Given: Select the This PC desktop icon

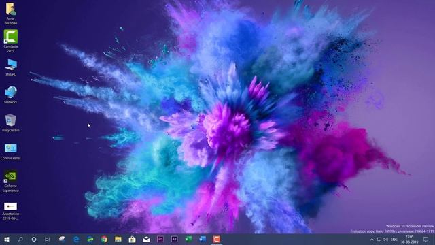Looking at the screenshot, I should click(x=11, y=67).
